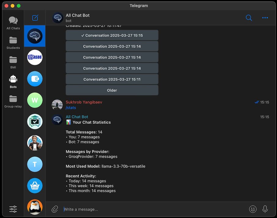The height and width of the screenshot is (218, 277).
Task: Close the Telegram window with the red button
Action: (x=6, y=6)
